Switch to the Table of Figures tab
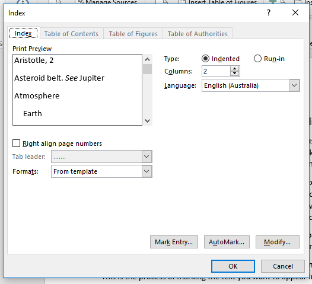Viewport: 312px width, 284px height. [133, 34]
